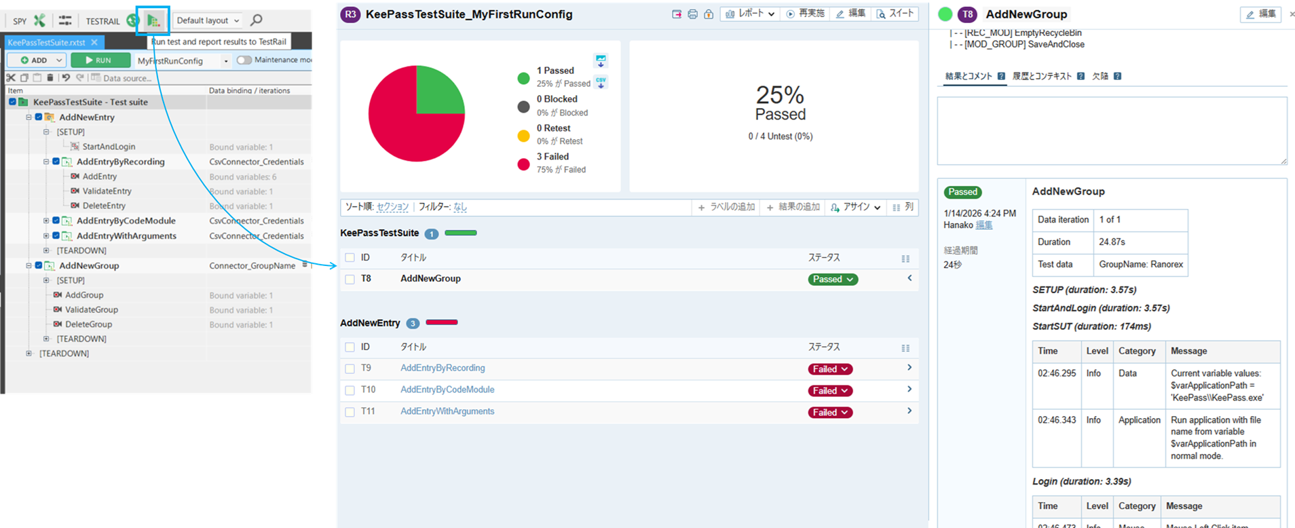The width and height of the screenshot is (1295, 528).
Task: Switch to the 履歴とコンテキスト tab
Action: [x=1041, y=76]
